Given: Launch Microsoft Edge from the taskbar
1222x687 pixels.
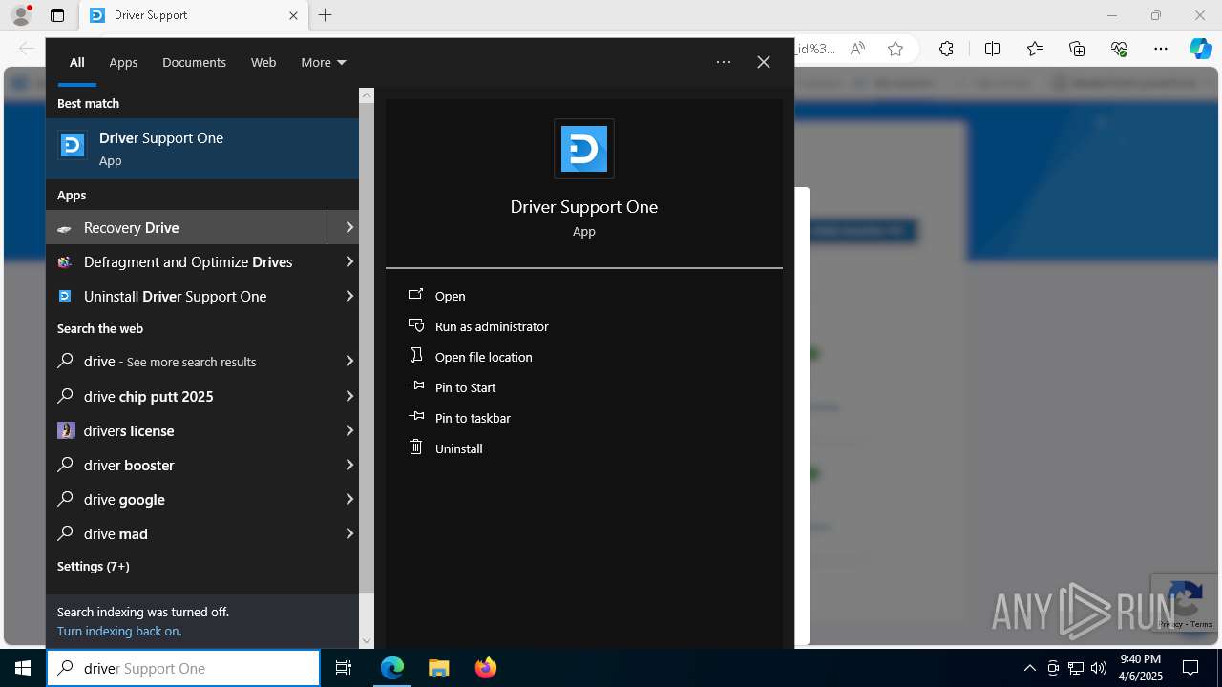Looking at the screenshot, I should tap(392, 668).
